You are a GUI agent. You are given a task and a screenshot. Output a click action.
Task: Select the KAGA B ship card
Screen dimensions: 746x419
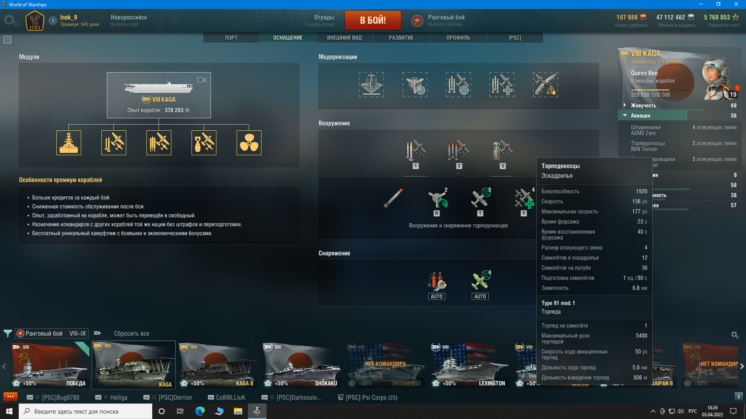217,365
